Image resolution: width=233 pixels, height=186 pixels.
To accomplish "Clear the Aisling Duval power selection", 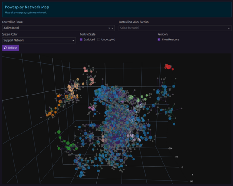I will [109, 28].
